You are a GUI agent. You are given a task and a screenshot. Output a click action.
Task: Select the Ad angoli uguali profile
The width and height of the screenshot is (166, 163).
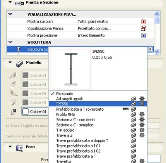(x=69, y=99)
